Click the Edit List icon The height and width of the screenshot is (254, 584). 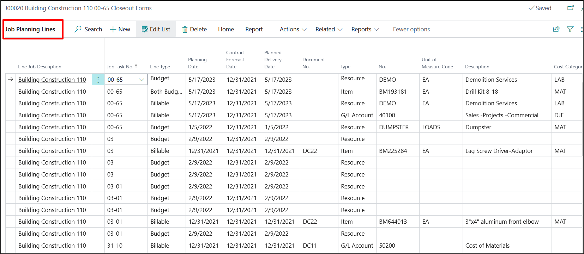[145, 30]
